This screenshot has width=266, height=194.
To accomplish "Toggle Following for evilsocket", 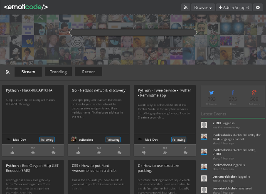I will coord(113,139).
